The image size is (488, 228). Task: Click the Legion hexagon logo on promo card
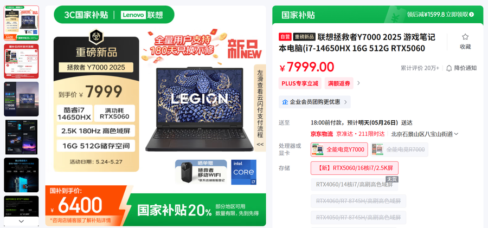pyautogui.click(x=96, y=36)
